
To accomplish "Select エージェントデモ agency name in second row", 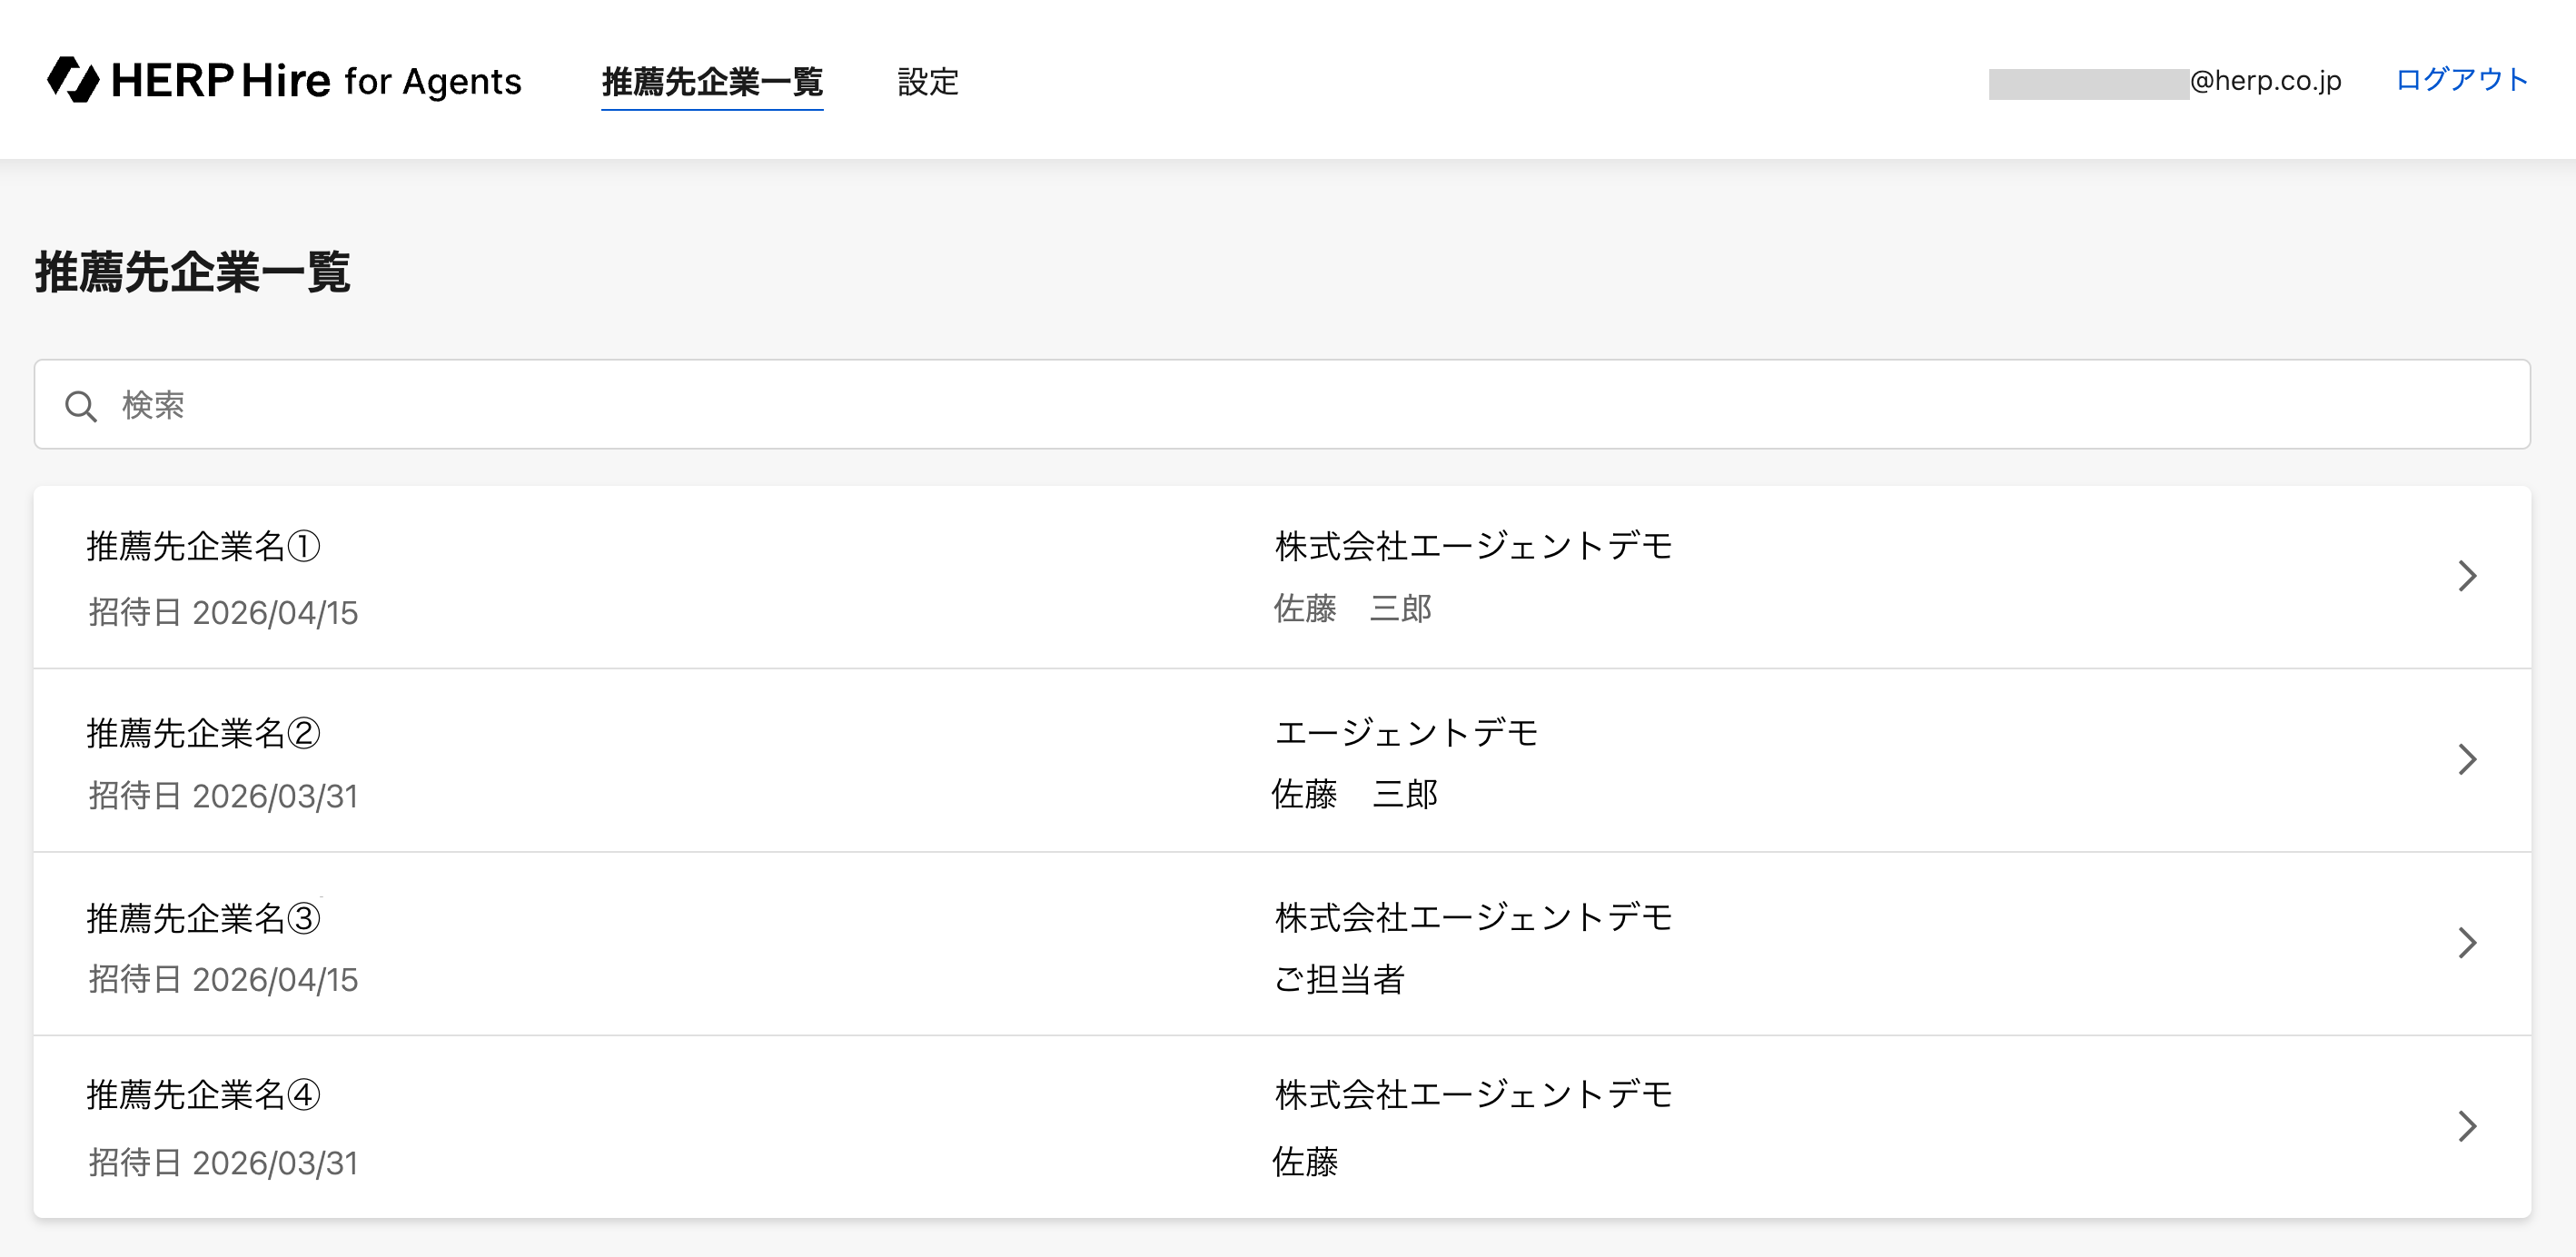I will (x=1406, y=733).
